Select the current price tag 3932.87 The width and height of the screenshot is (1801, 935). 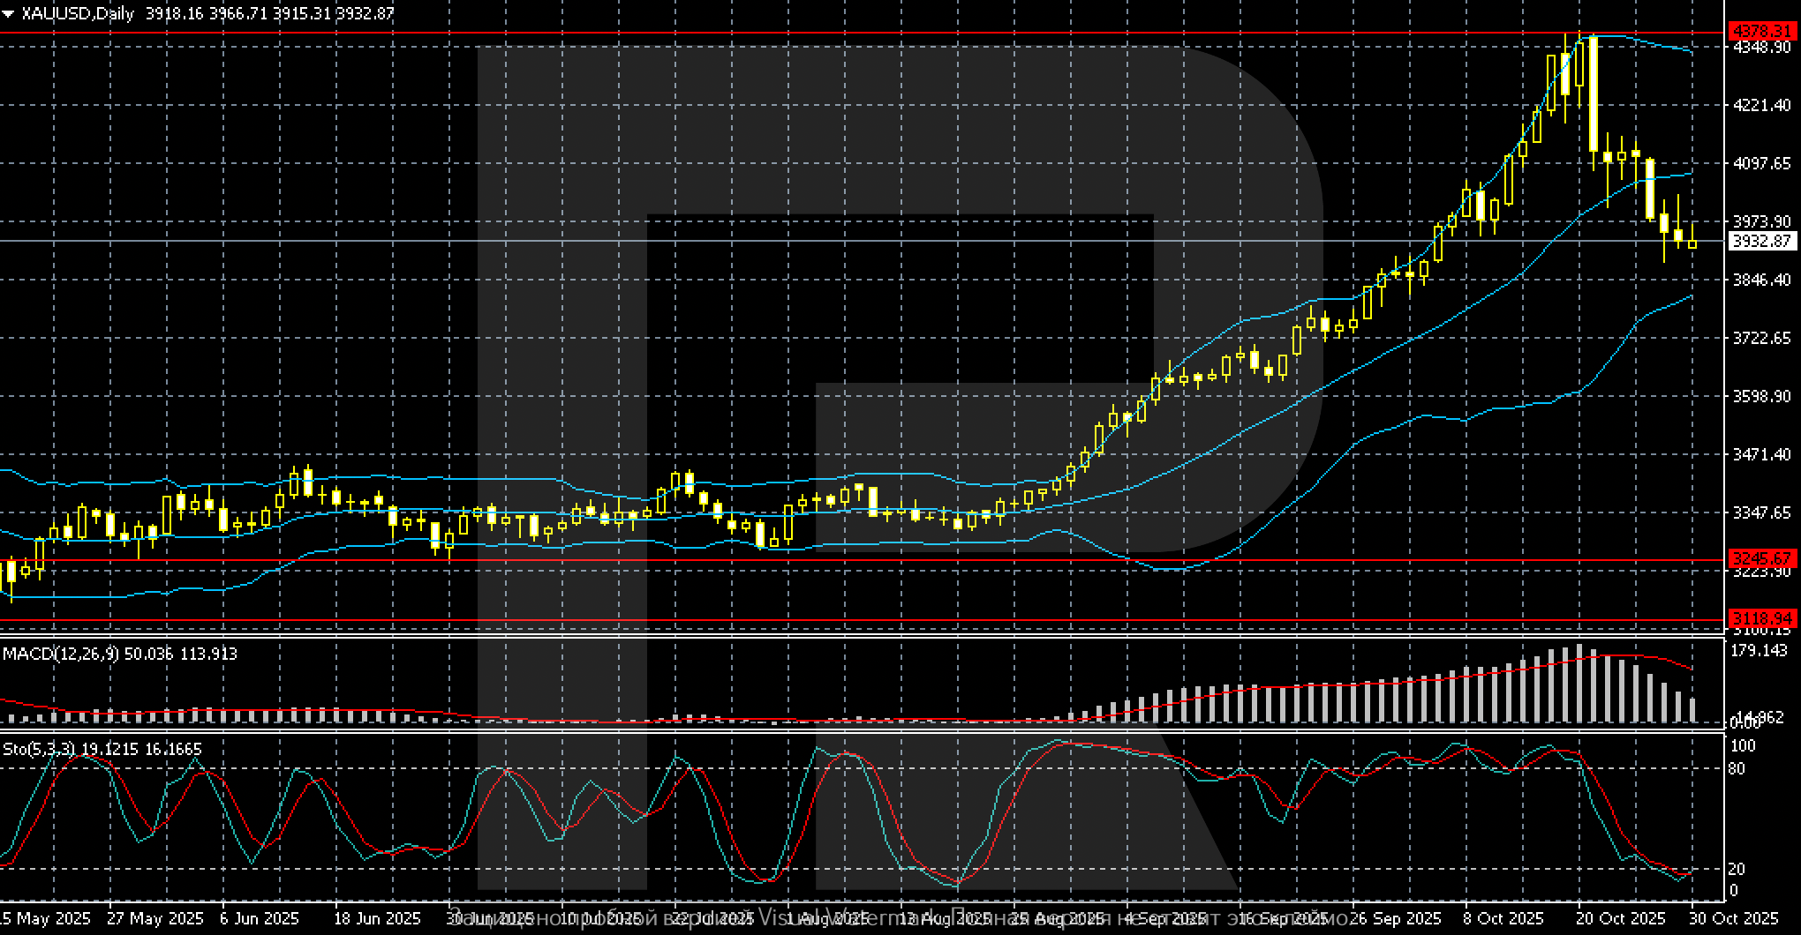point(1765,242)
